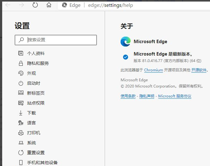
Task: Click the palette icon beside 外观
Action: tap(21, 73)
